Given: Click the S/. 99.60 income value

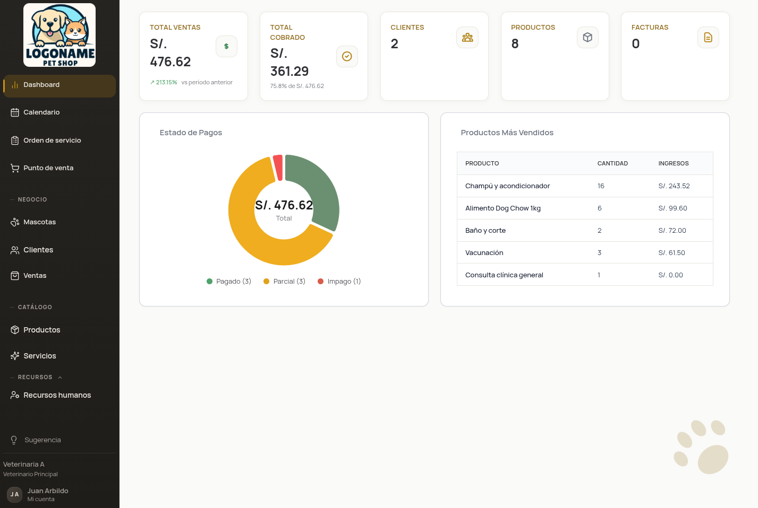Looking at the screenshot, I should (x=672, y=208).
